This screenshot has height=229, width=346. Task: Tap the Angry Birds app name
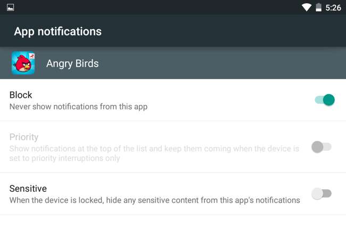(x=72, y=64)
